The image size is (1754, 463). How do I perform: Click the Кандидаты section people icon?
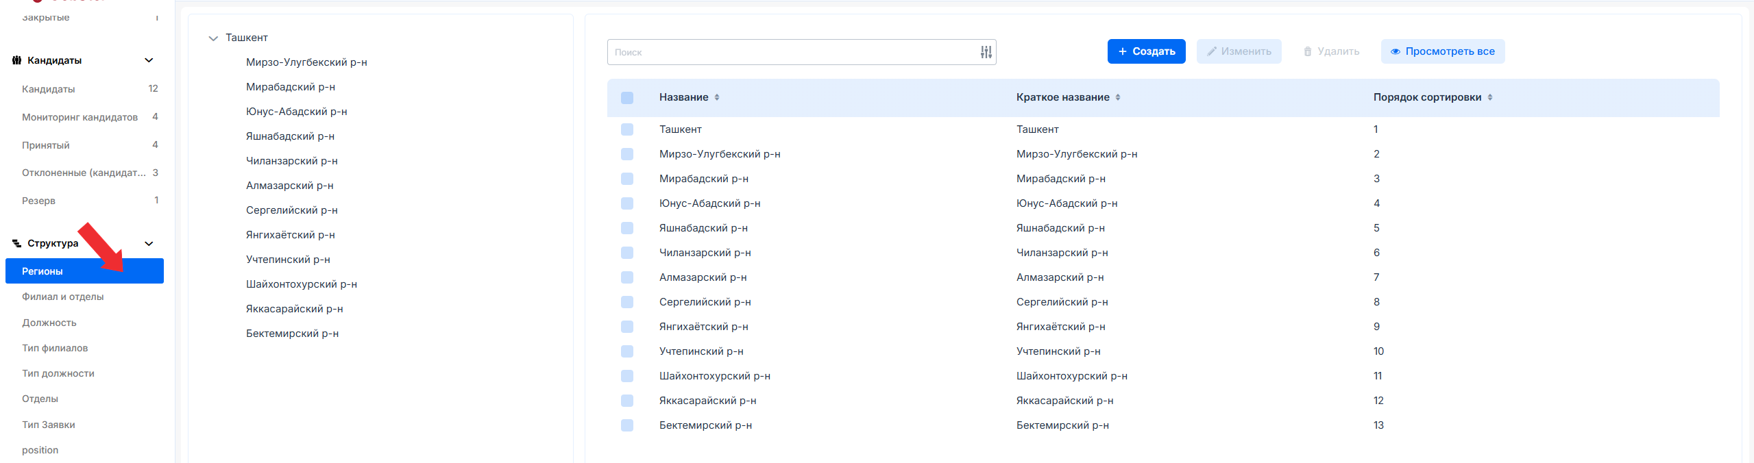tap(16, 60)
